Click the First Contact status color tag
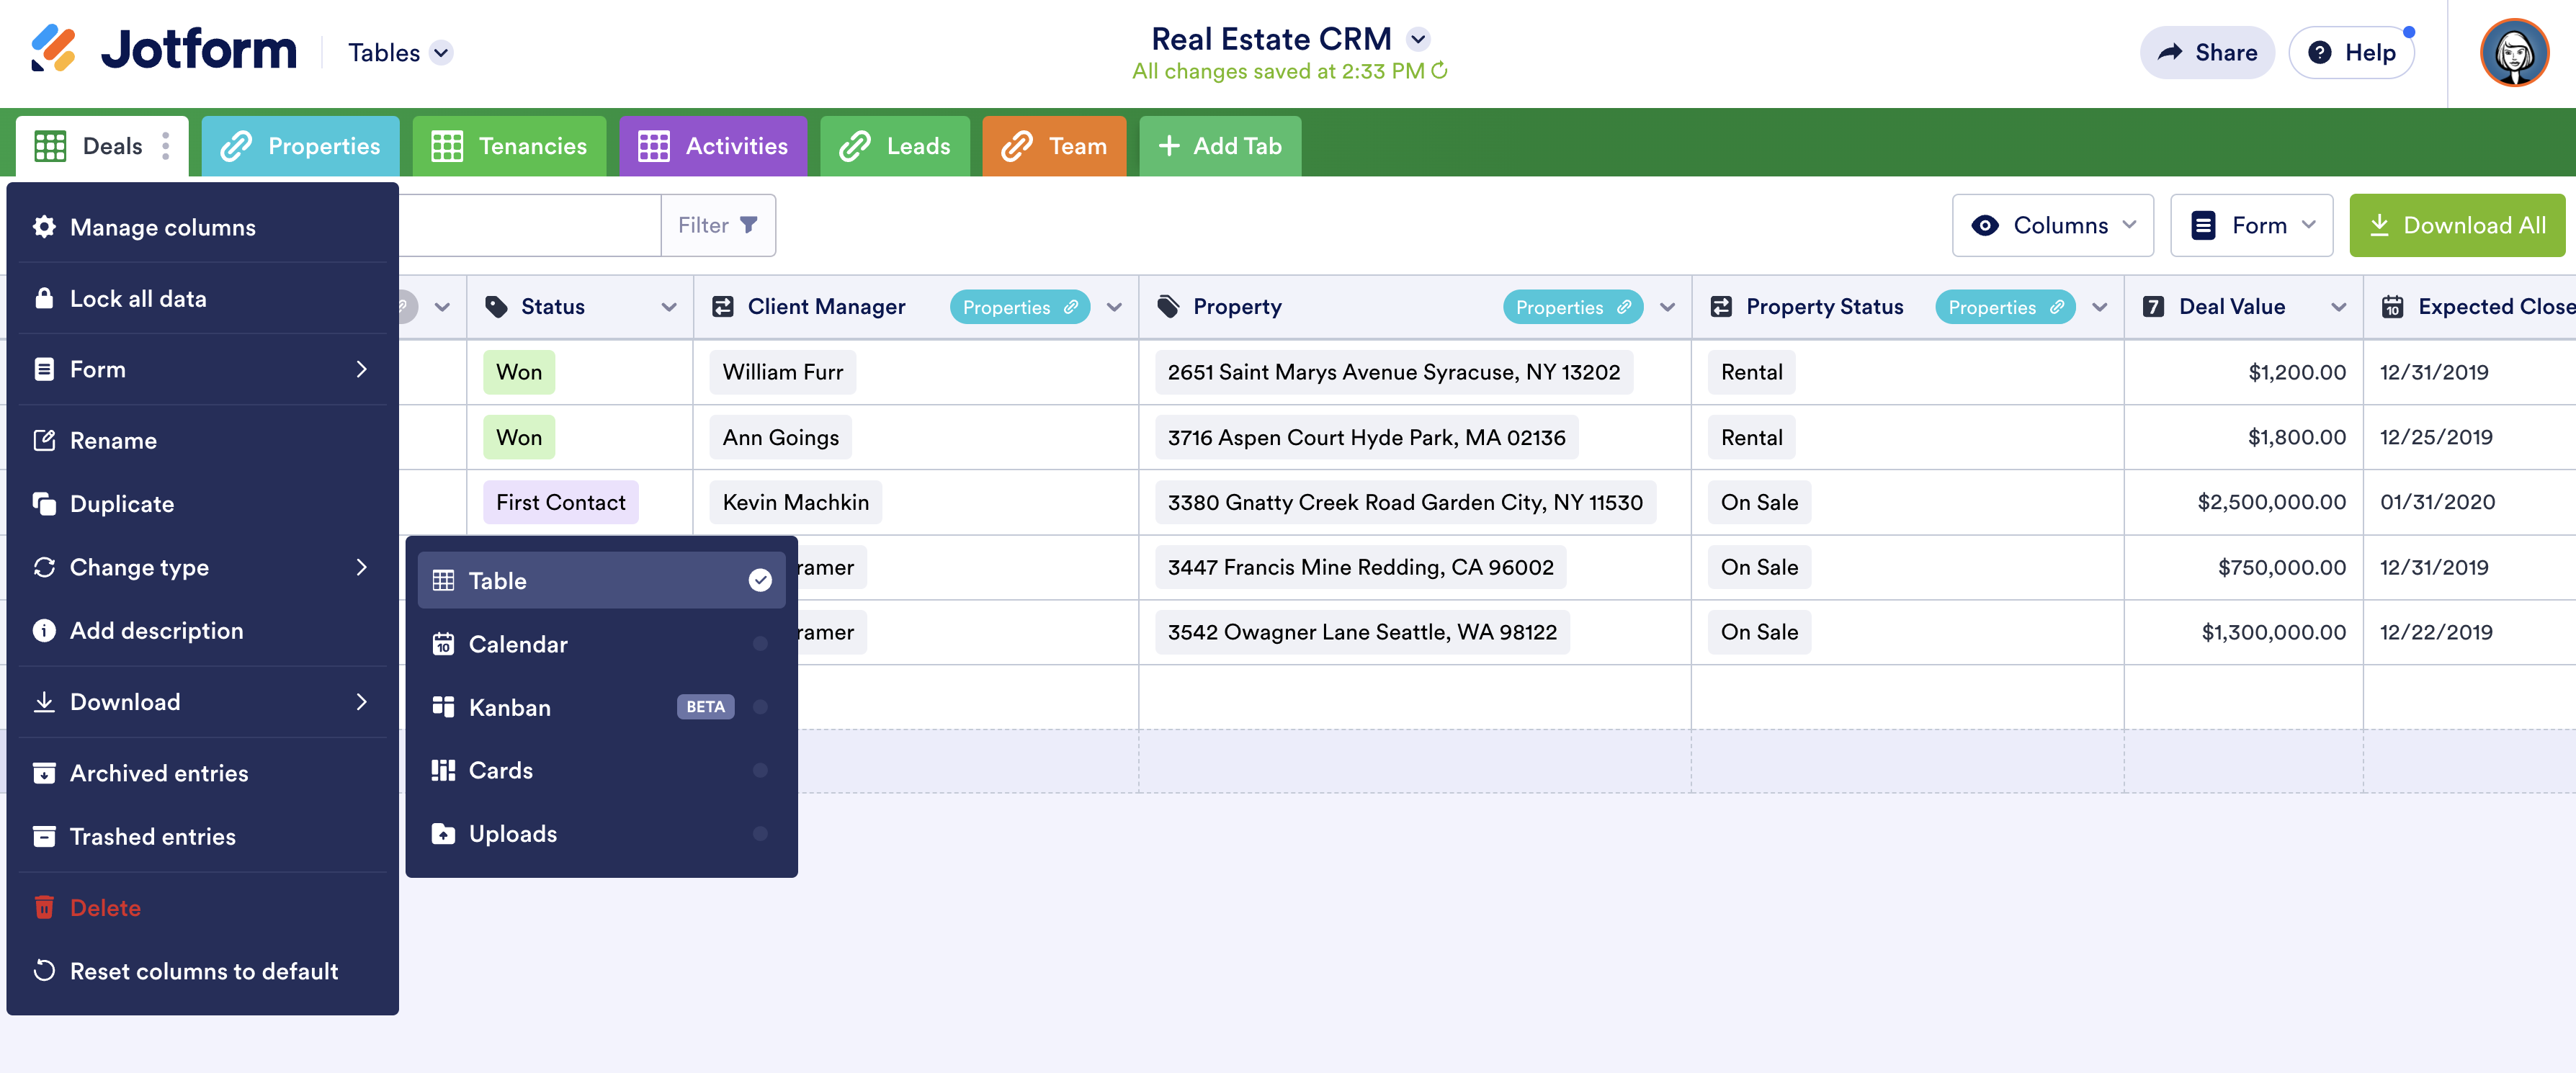Image resolution: width=2576 pixels, height=1073 pixels. pos(560,502)
